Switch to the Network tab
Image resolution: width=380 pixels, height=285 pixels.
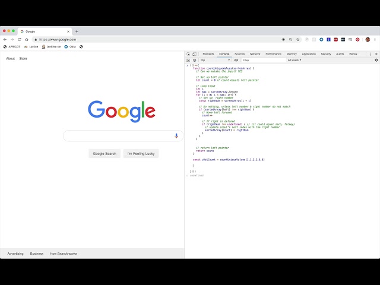[x=255, y=54]
